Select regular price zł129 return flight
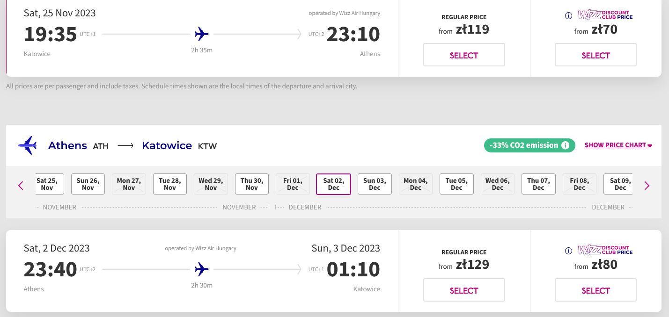669x317 pixels. pos(464,290)
